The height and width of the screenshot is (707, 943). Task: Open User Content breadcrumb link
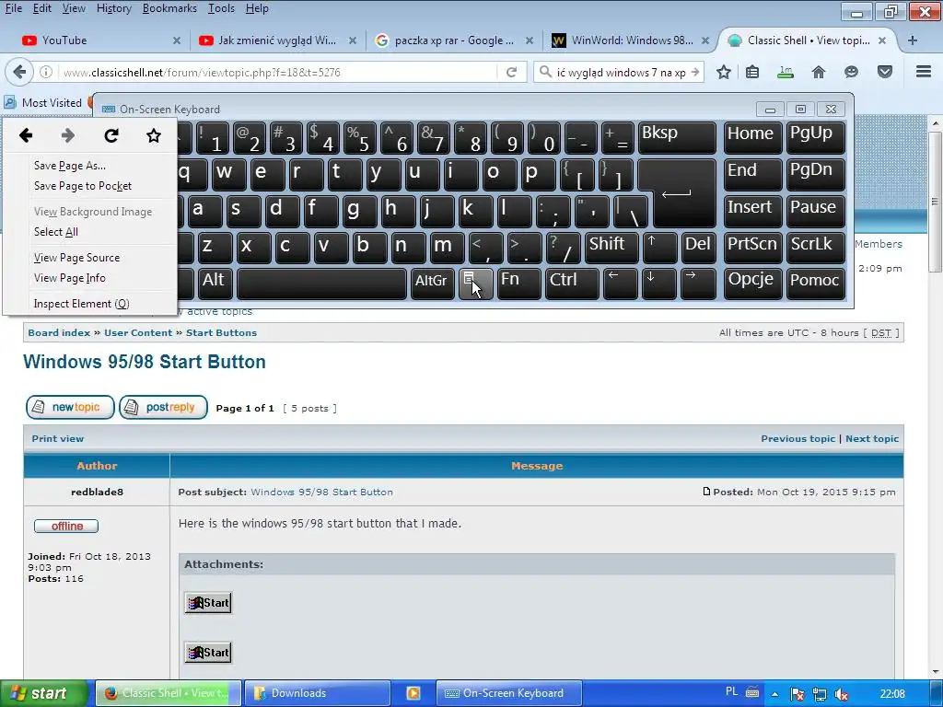click(x=138, y=333)
